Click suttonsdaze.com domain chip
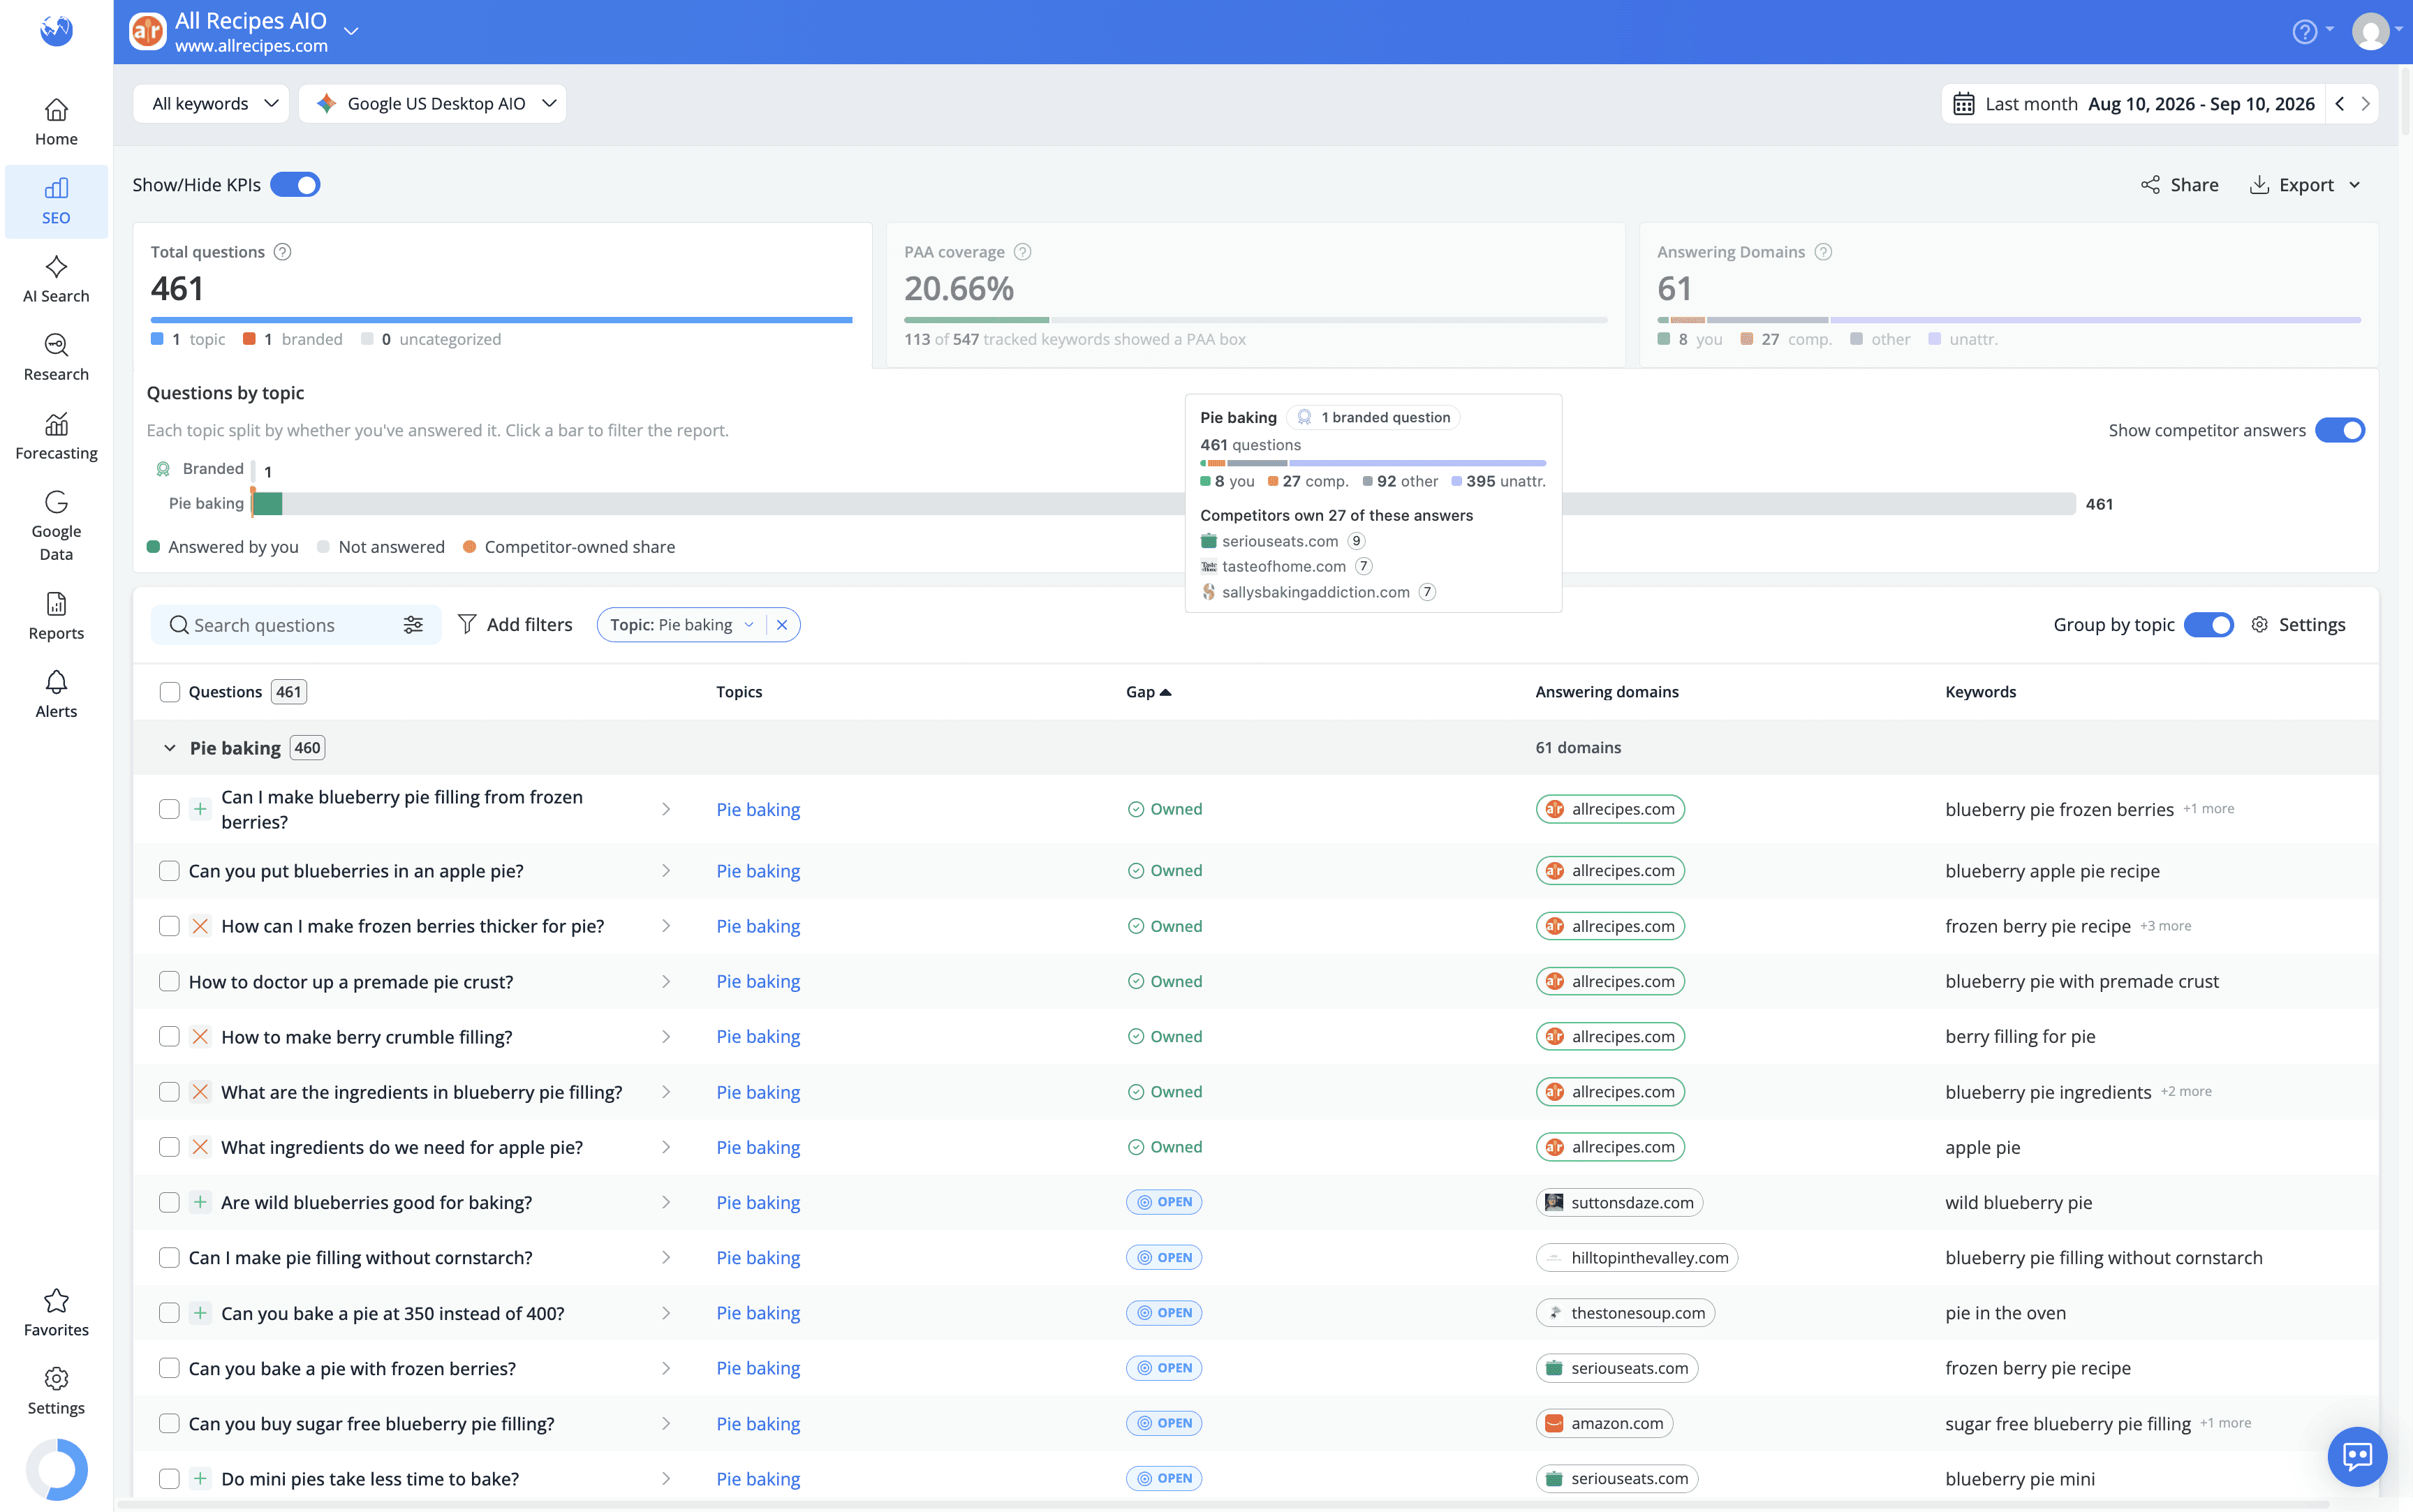This screenshot has width=2413, height=1512. [x=1619, y=1202]
